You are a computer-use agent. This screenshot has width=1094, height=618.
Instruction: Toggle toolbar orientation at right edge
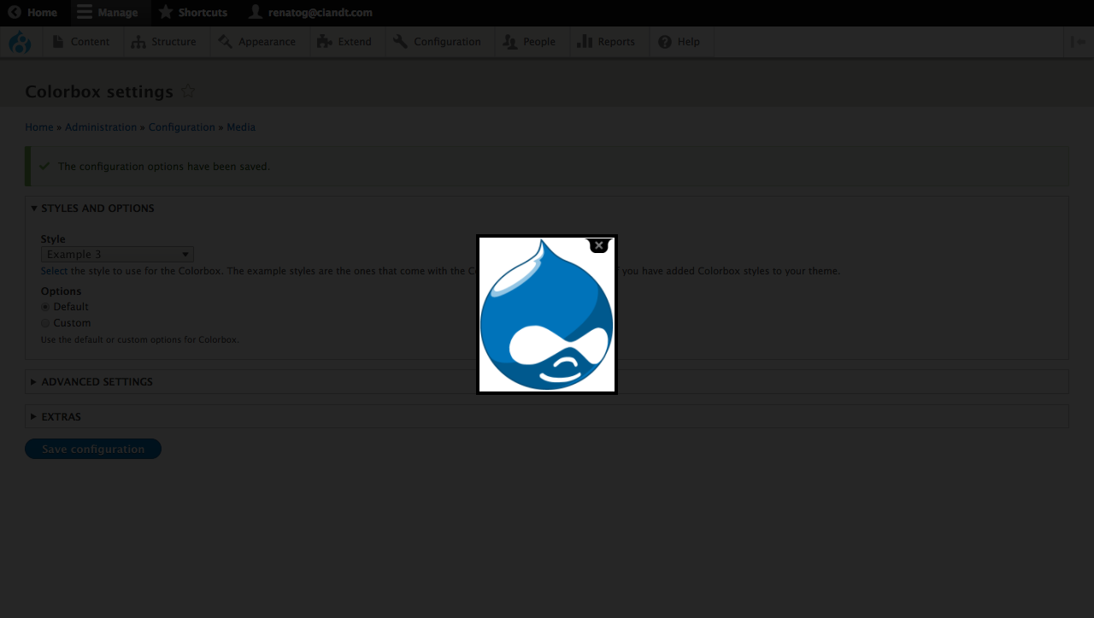point(1078,42)
